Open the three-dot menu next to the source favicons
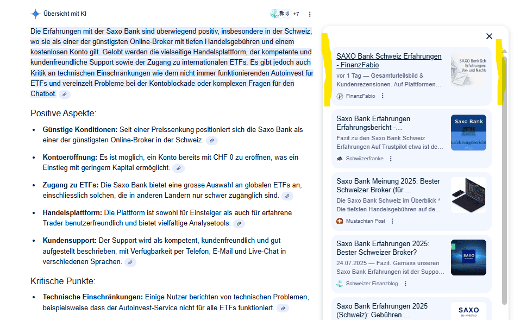This screenshot has height=320, width=514. click(310, 14)
